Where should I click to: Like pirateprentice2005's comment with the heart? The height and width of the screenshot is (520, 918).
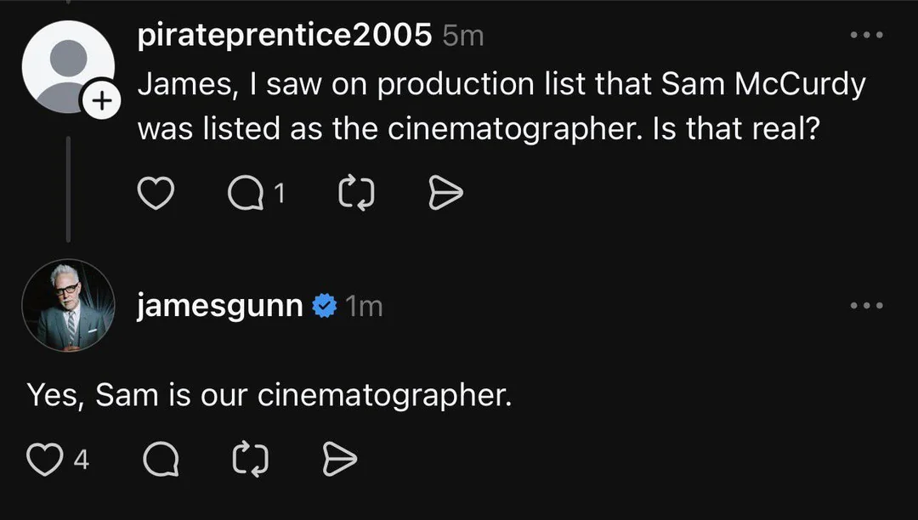(x=156, y=195)
